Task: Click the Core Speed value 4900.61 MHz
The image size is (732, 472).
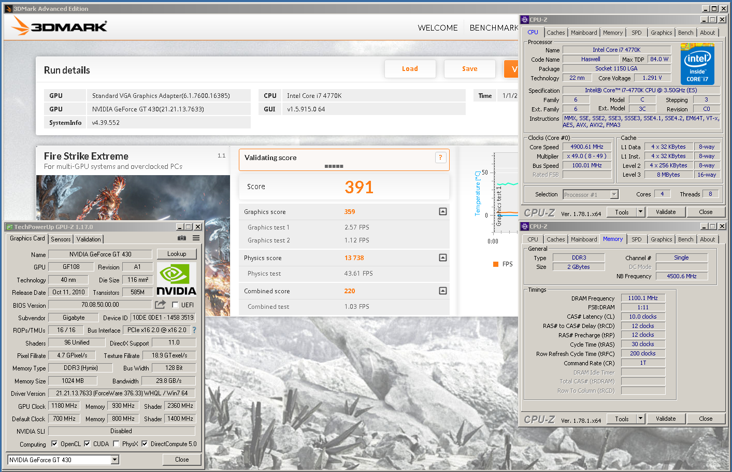Action: click(587, 147)
